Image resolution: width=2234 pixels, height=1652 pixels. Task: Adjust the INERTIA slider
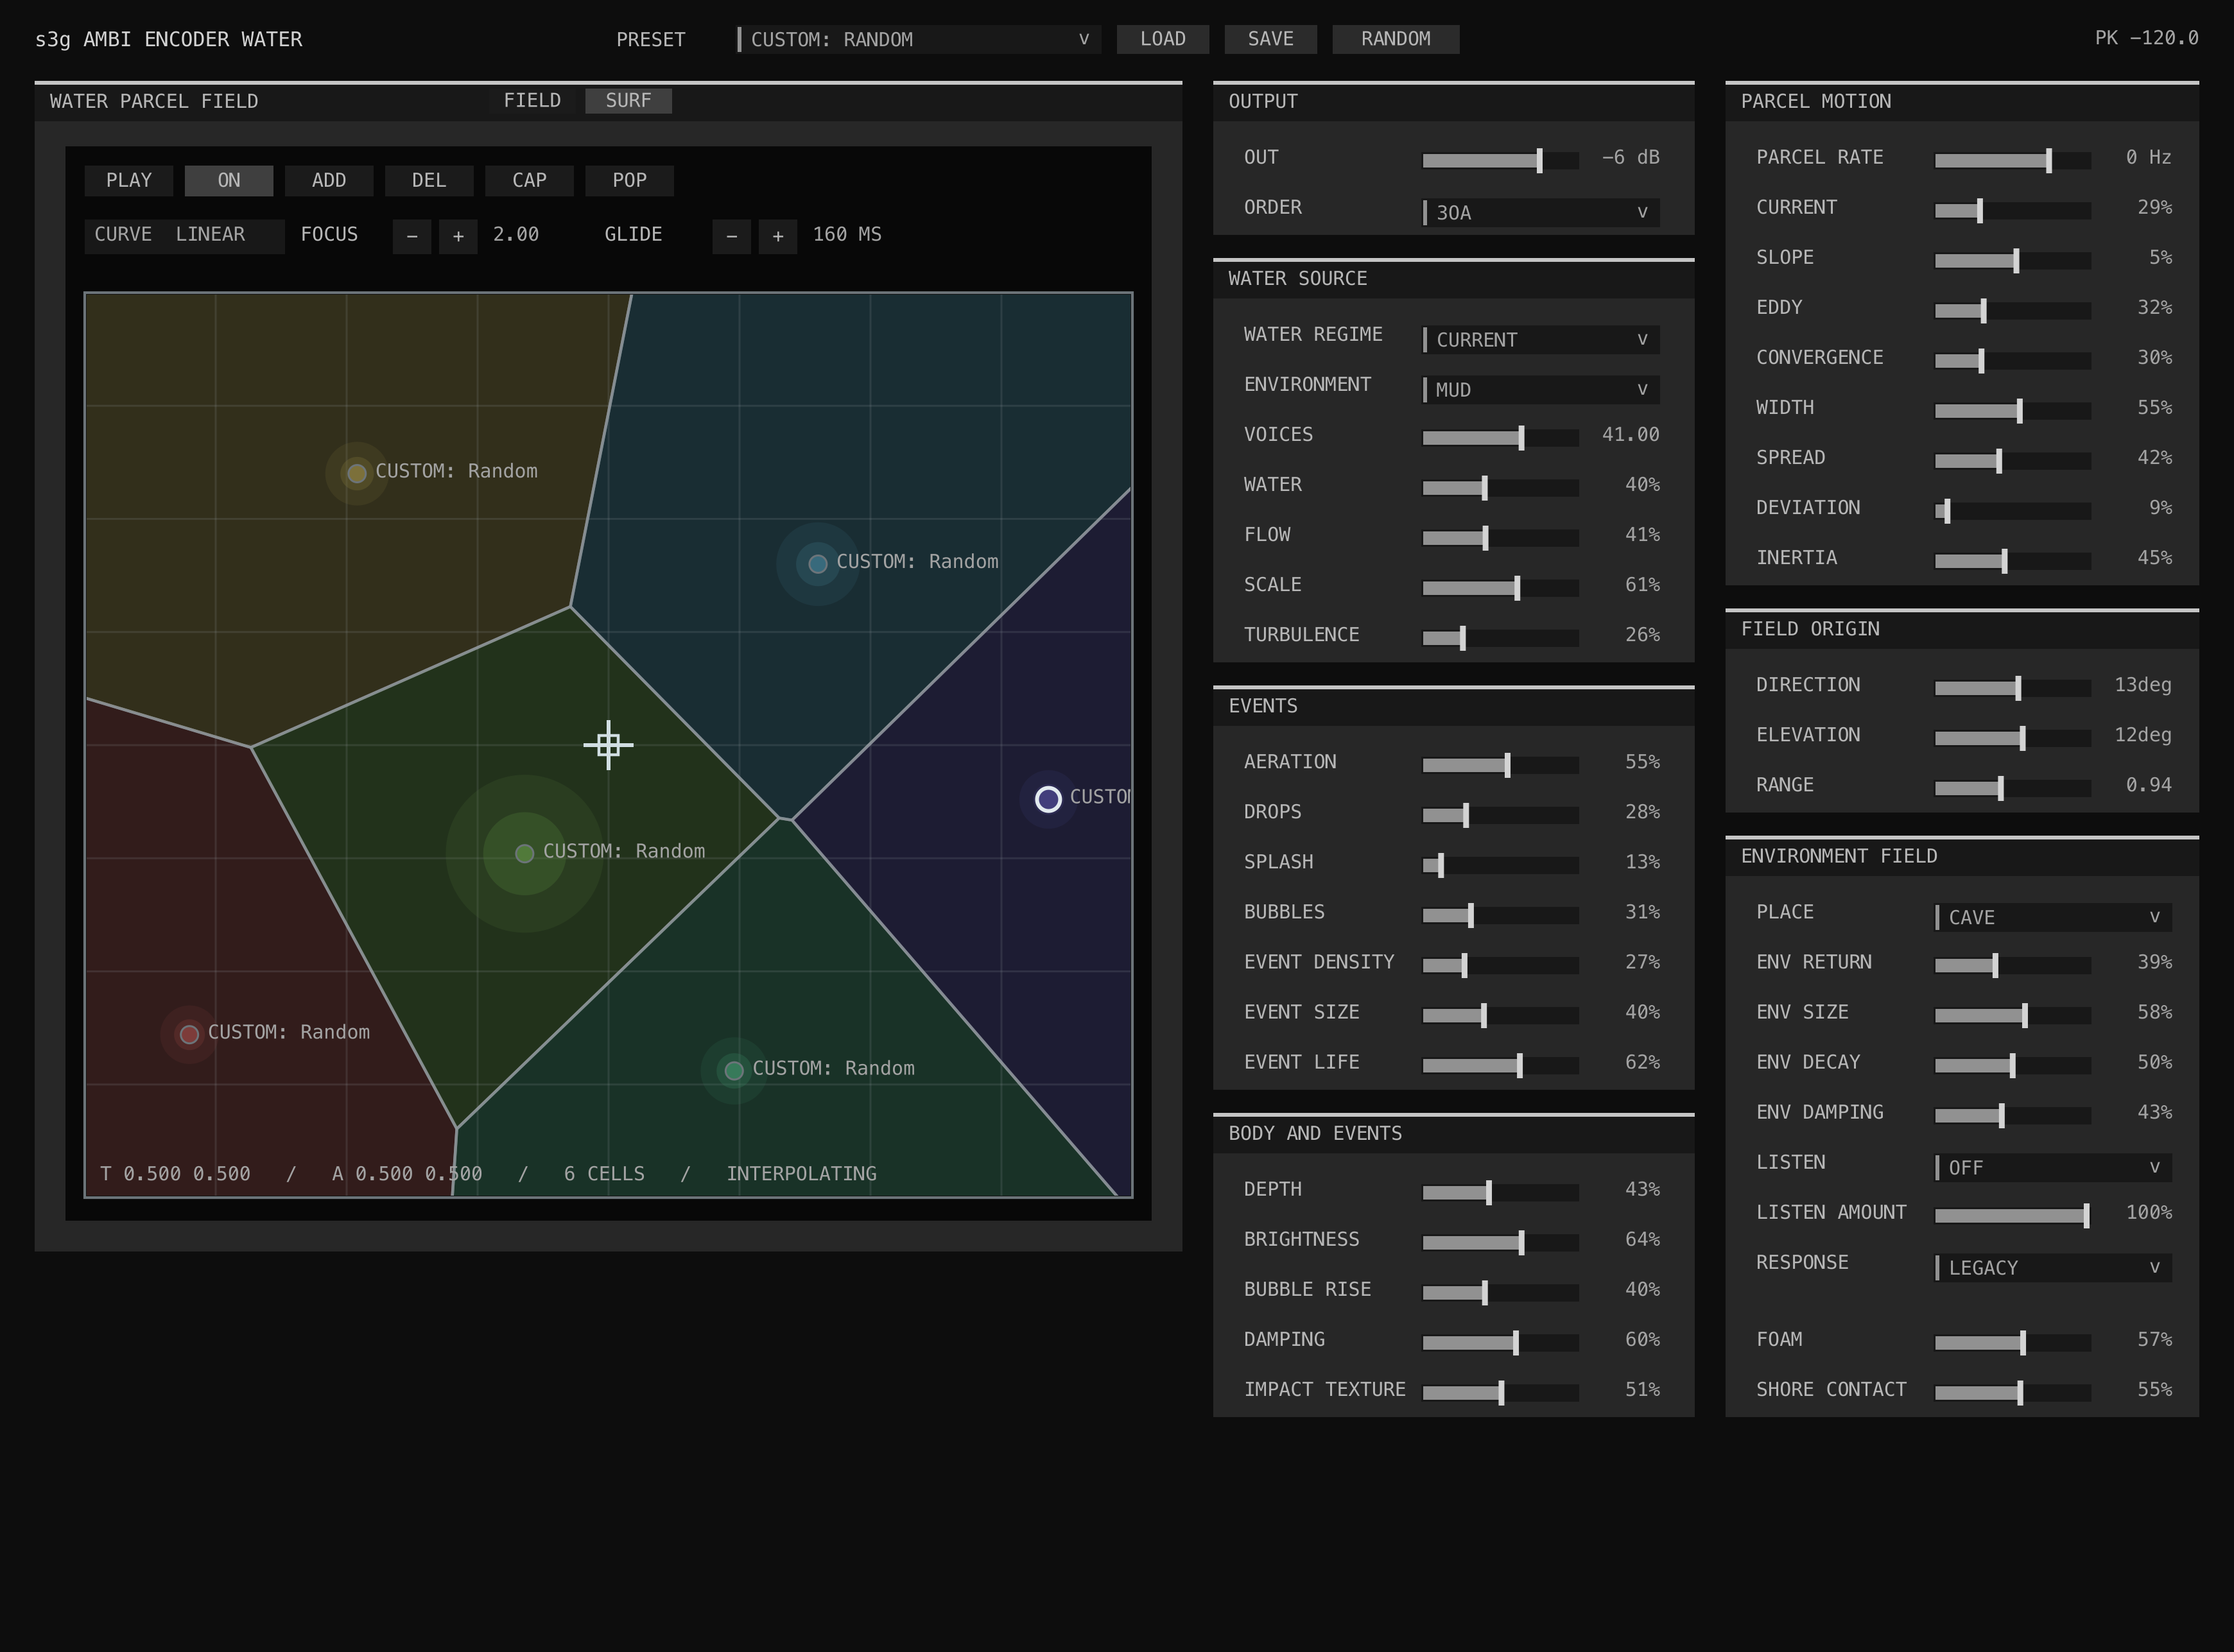[x=2012, y=561]
